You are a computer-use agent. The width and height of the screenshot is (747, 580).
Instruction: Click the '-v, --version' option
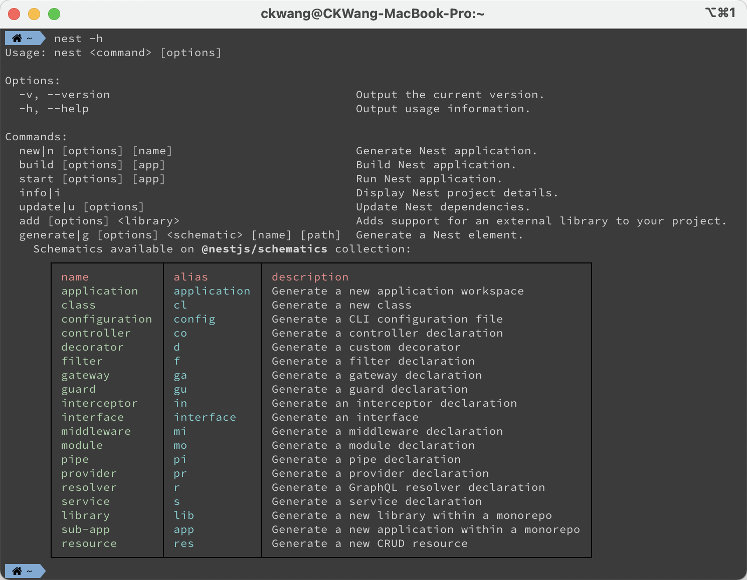point(65,95)
